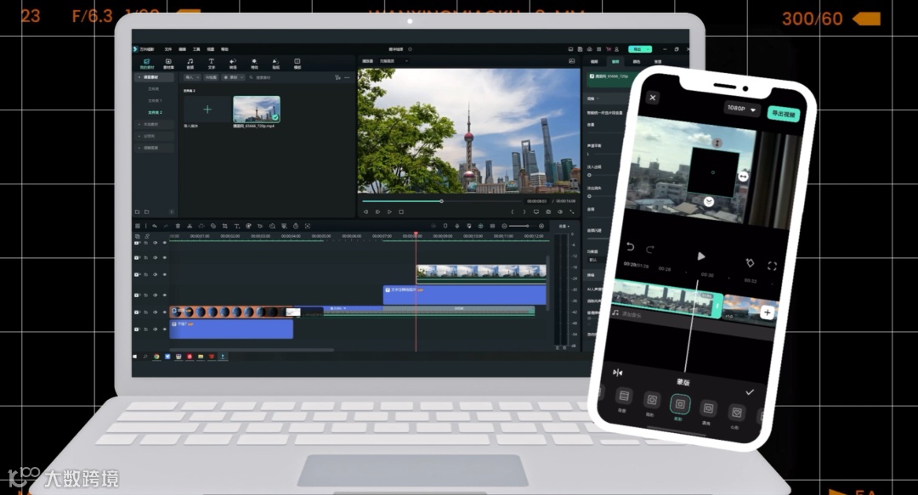Open the player quality dropdown above preview
The image size is (918, 495).
coord(394,61)
